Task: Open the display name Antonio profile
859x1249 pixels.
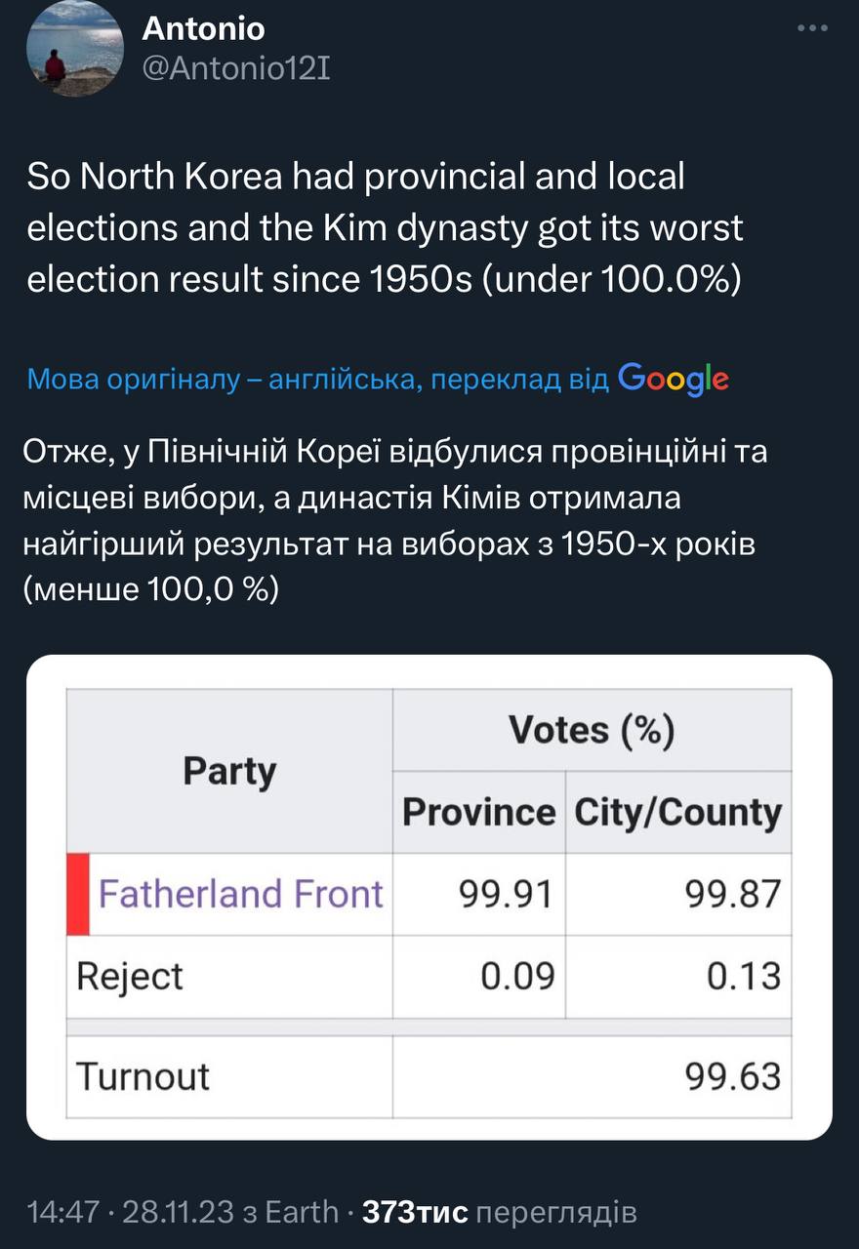Action: click(x=203, y=28)
